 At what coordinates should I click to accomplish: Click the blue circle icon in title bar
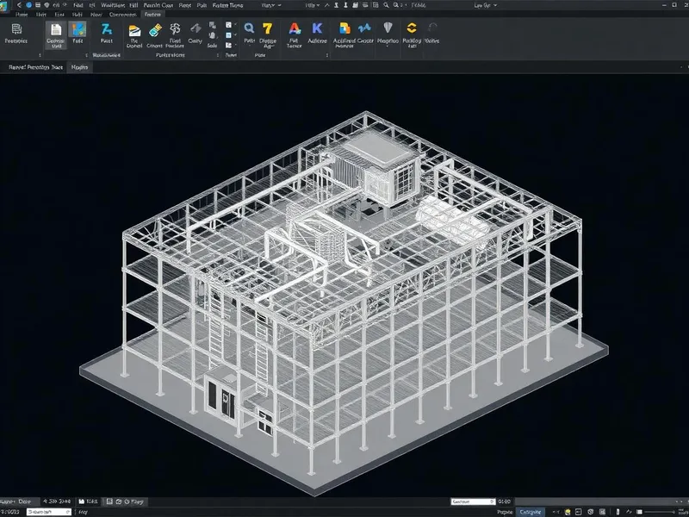click(29, 5)
